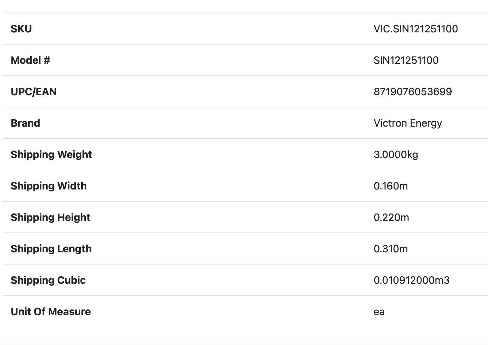Click the Unit Of Measure label
The height and width of the screenshot is (345, 488).
(51, 312)
